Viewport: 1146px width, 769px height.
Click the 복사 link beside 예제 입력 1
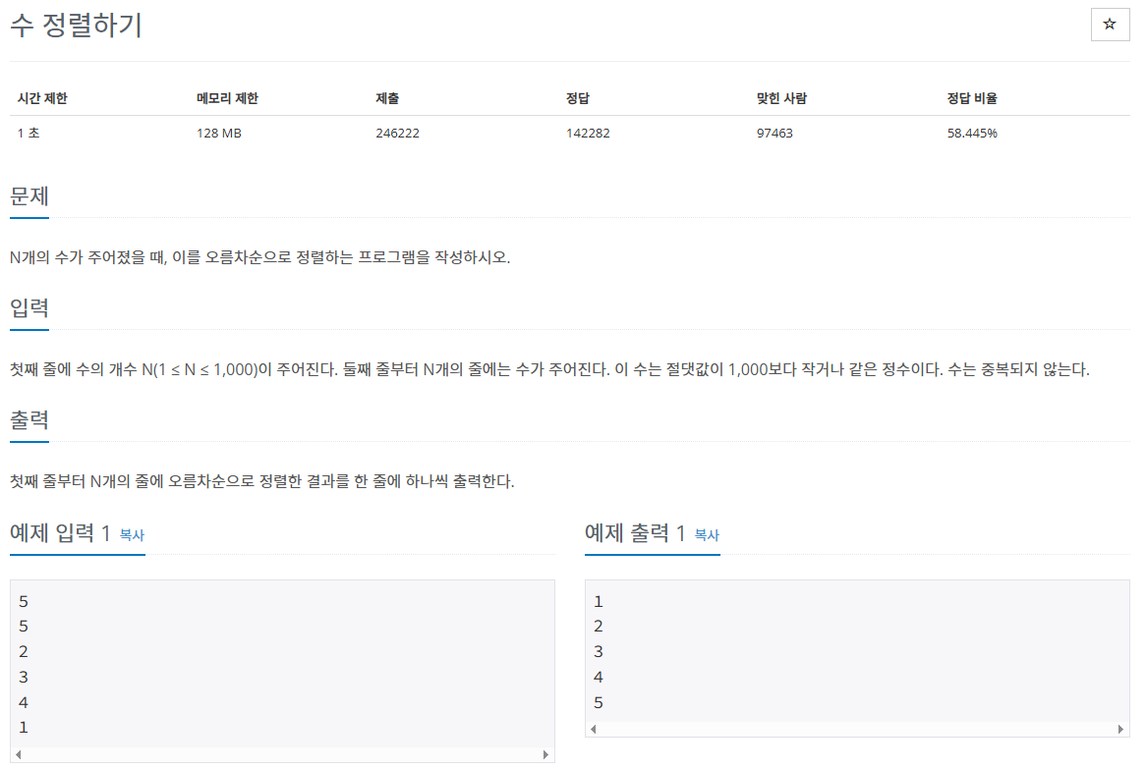pyautogui.click(x=132, y=535)
